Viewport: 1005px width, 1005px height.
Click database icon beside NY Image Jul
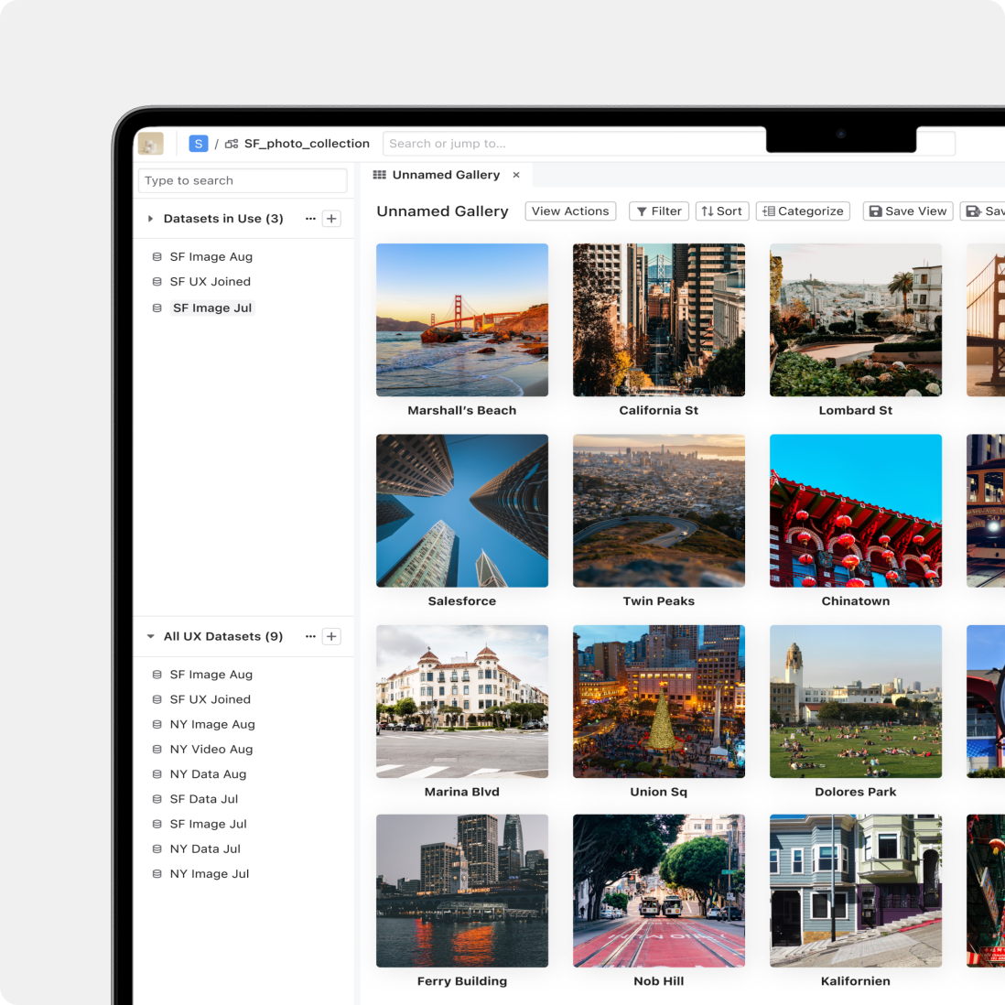tap(157, 874)
